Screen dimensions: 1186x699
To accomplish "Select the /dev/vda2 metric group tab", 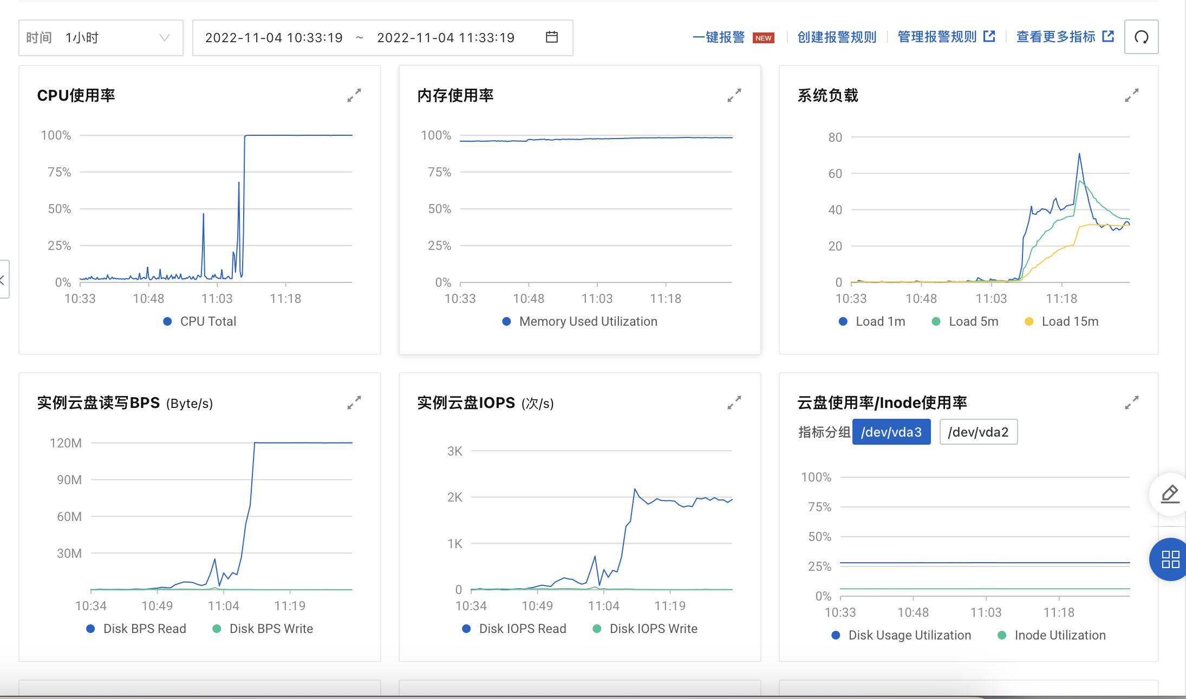I will pyautogui.click(x=979, y=432).
